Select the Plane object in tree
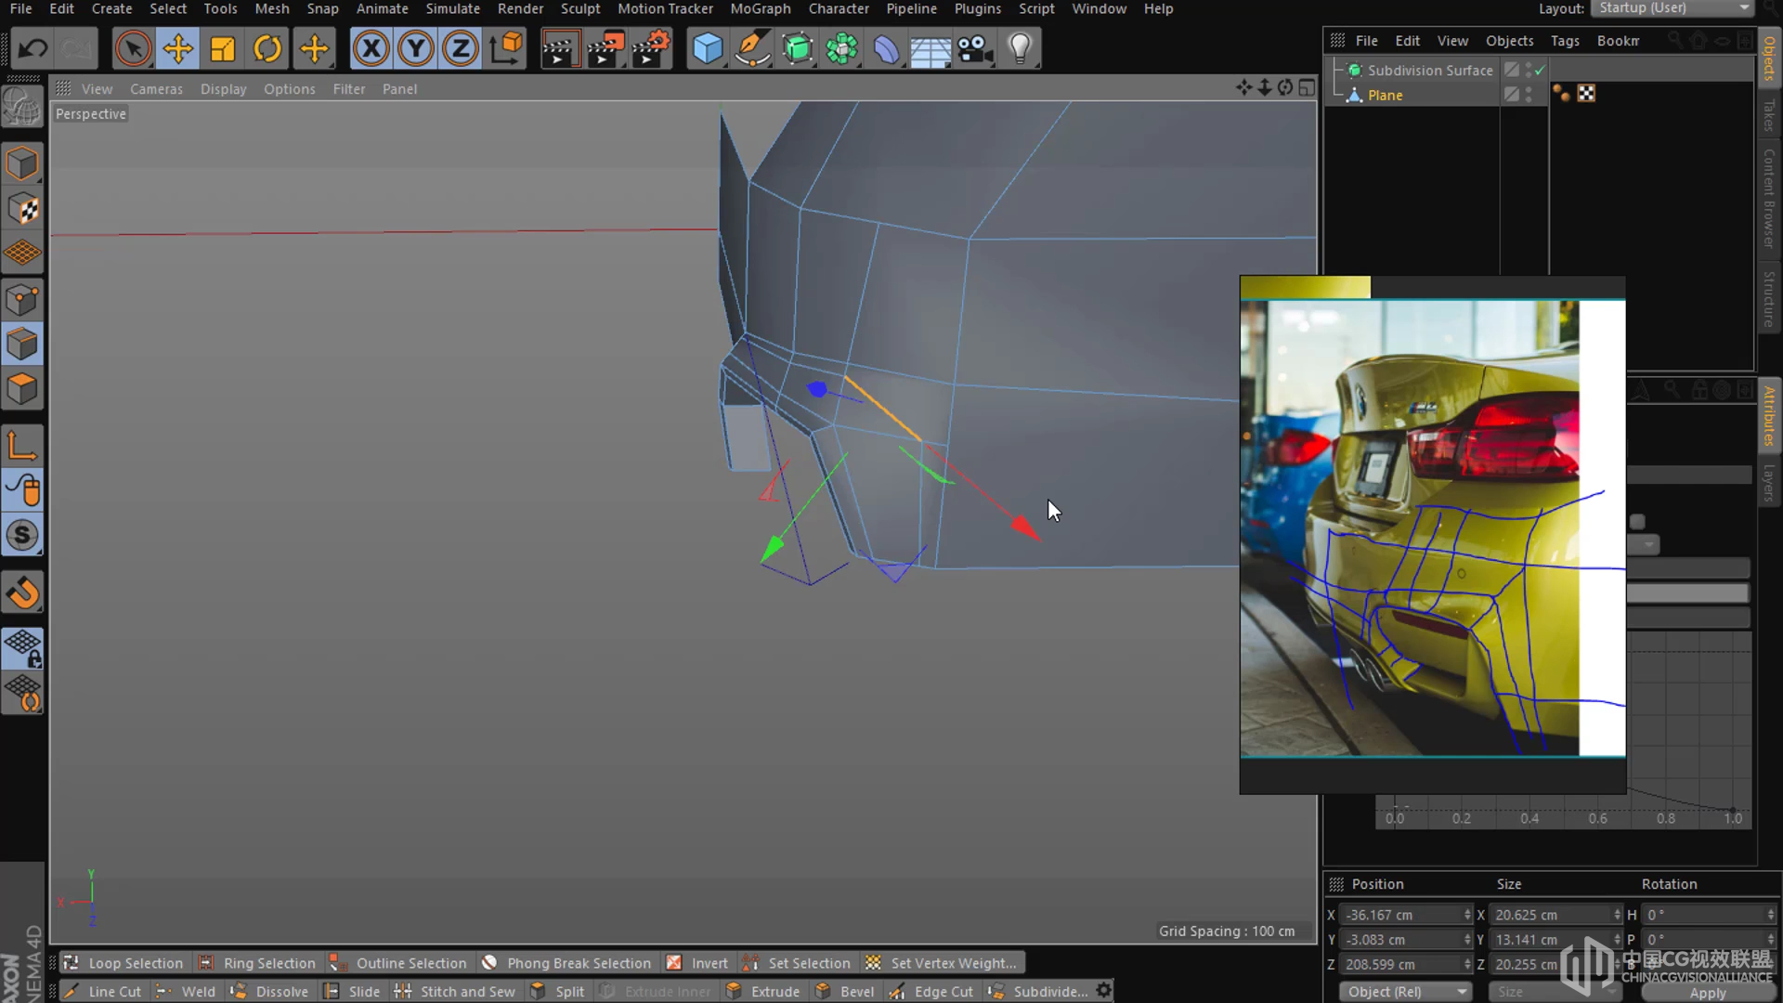 tap(1385, 96)
